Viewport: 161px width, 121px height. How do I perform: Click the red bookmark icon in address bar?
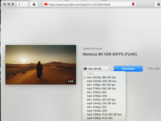133,4
